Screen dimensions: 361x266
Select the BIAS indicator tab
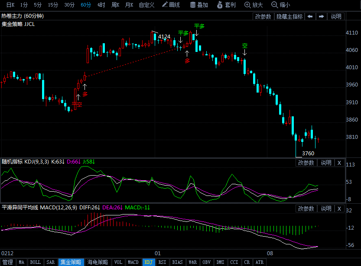click(x=178, y=262)
